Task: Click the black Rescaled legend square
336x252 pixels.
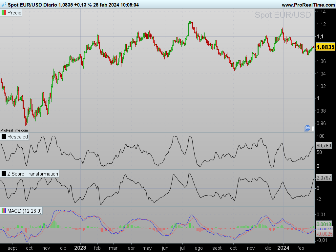Action: coord(4,136)
